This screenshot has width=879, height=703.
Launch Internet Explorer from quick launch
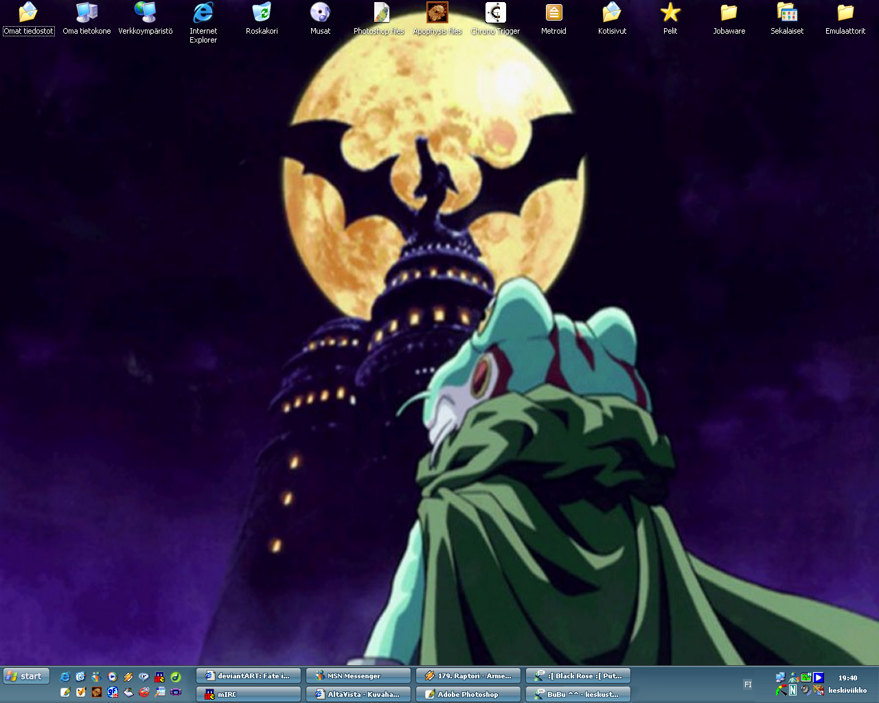coord(65,677)
